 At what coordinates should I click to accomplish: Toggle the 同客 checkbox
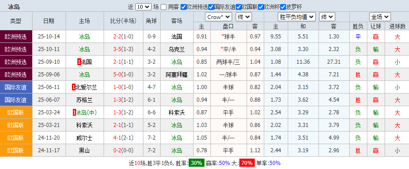(163, 7)
